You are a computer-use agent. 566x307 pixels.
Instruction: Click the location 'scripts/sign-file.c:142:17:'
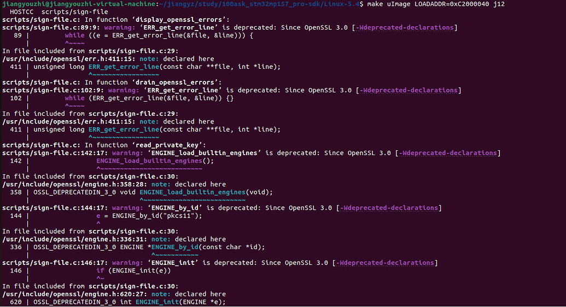coord(55,153)
